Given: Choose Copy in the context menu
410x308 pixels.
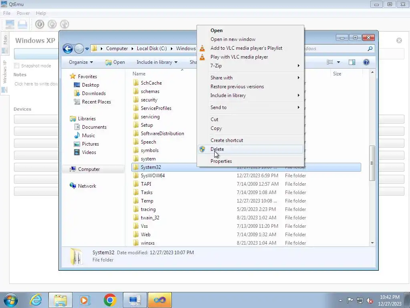Looking at the screenshot, I should click(x=216, y=128).
